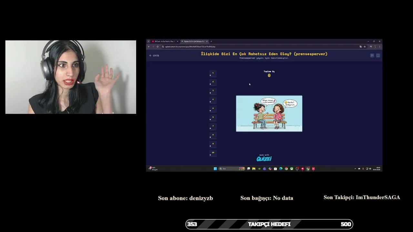Open the Chrome three-dot menu
413x232 pixels.
click(x=380, y=46)
